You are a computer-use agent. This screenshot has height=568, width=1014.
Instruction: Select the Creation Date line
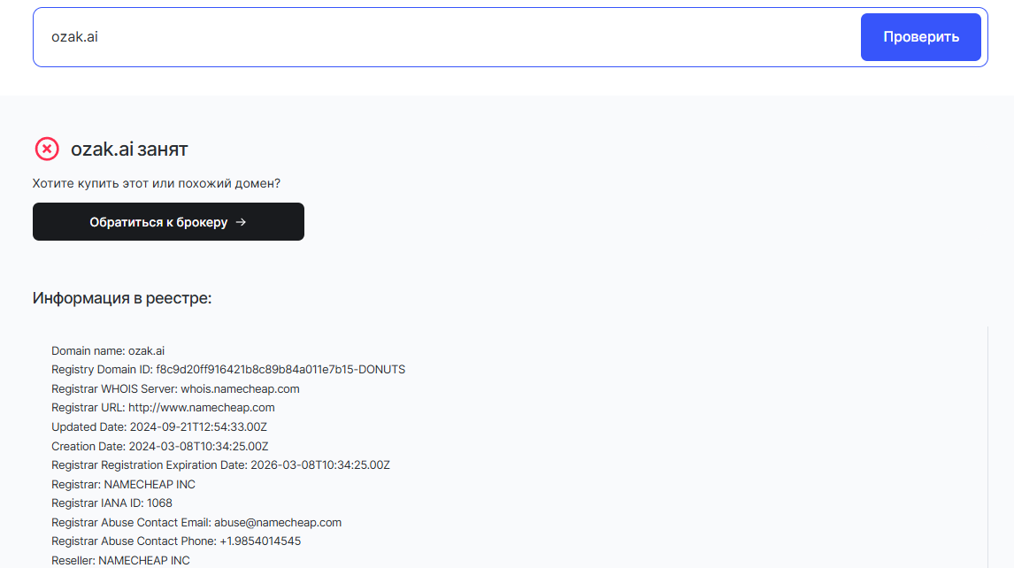pos(160,447)
